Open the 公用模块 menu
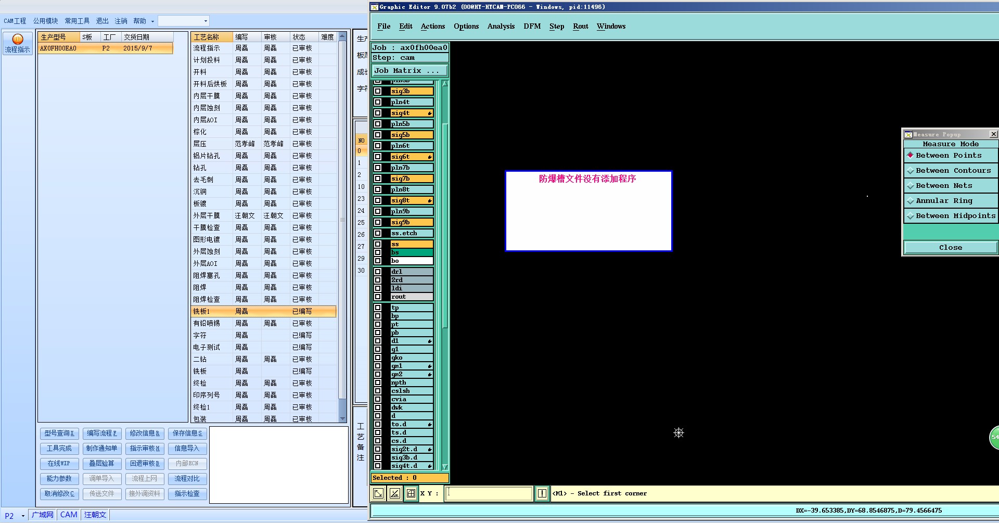The height and width of the screenshot is (523, 999). [x=46, y=21]
